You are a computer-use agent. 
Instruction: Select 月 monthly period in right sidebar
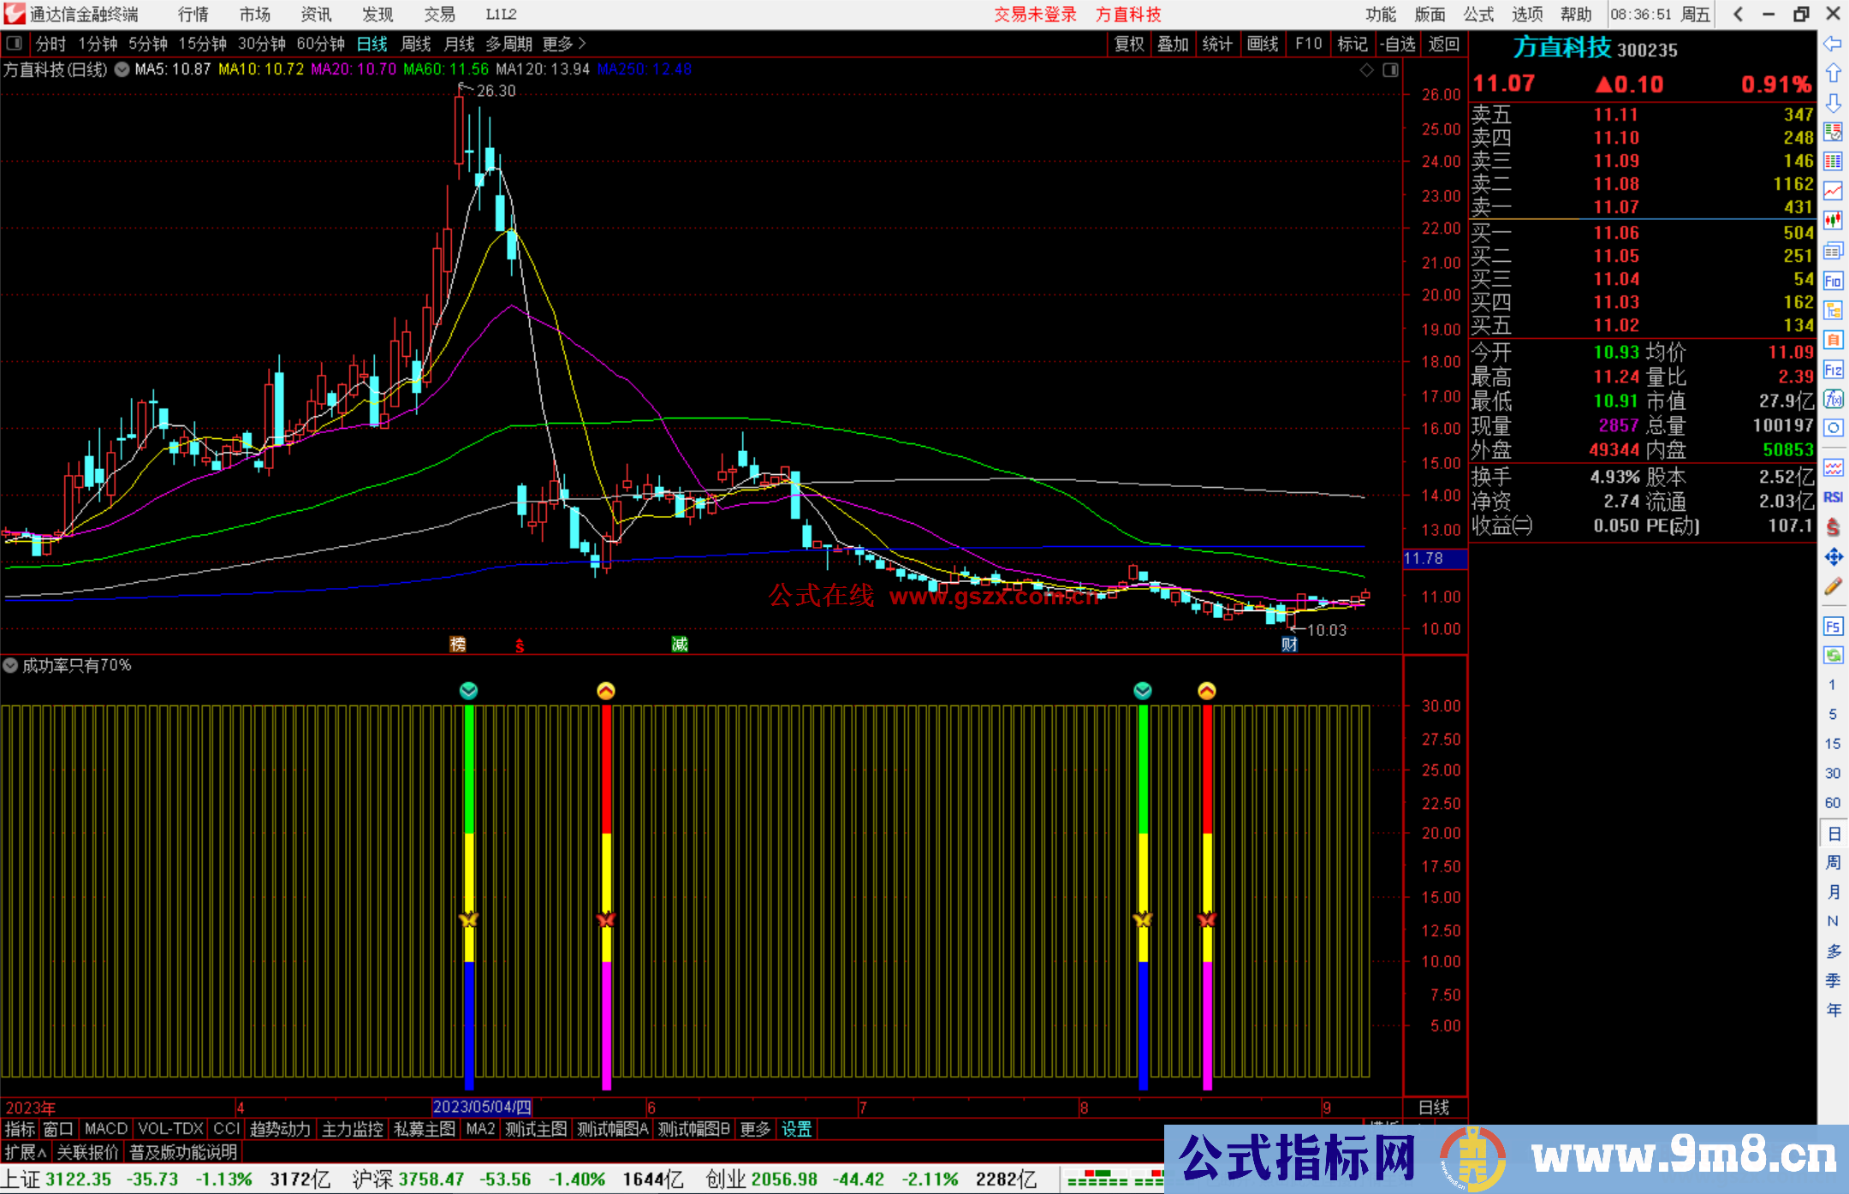[1832, 892]
